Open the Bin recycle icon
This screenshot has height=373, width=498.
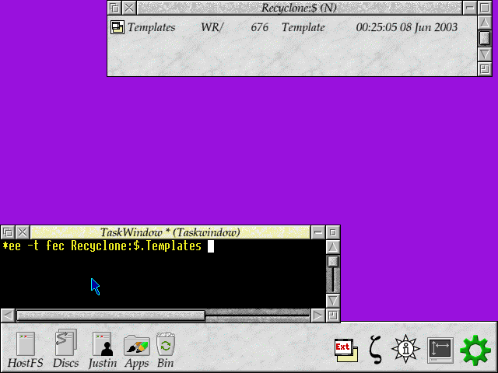point(165,343)
